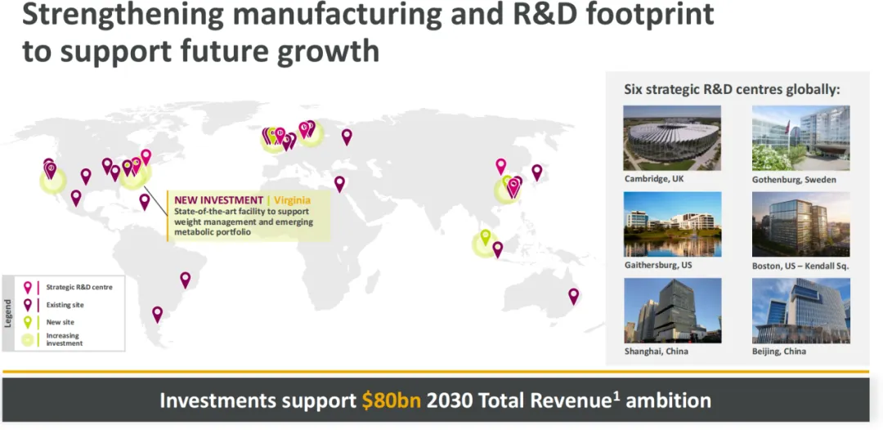Click the pin in the Middle East
The image size is (883, 430).
(x=339, y=183)
